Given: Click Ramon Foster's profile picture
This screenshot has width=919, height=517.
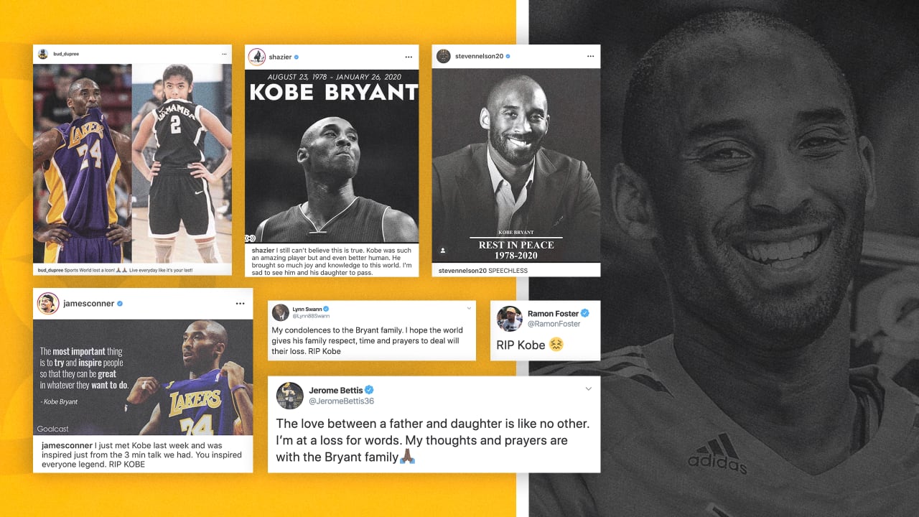Looking at the screenshot, I should pyautogui.click(x=509, y=319).
